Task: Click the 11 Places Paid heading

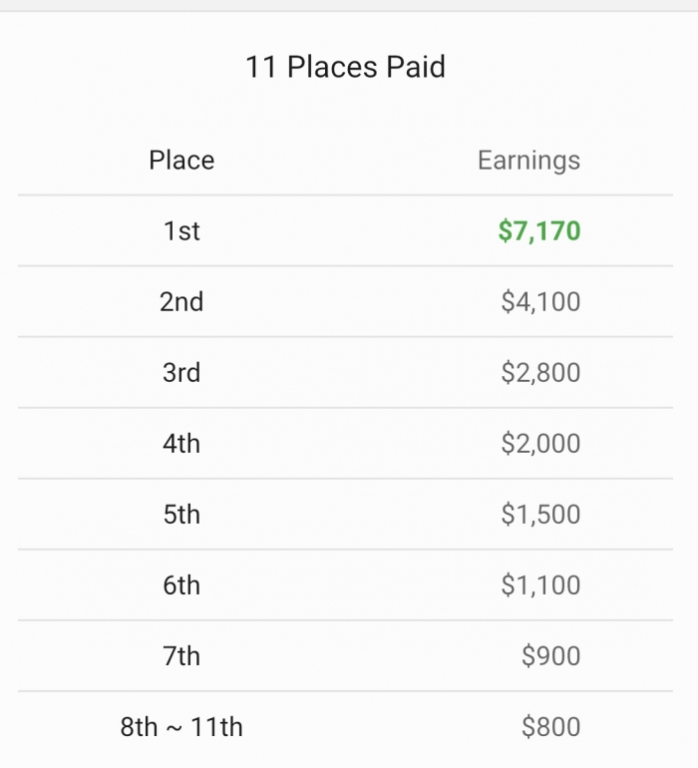Action: (345, 68)
